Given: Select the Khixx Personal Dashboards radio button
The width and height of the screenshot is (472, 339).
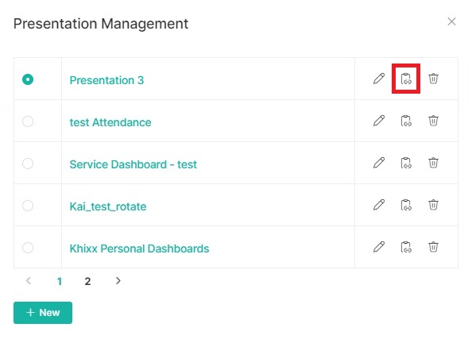Looking at the screenshot, I should [28, 248].
